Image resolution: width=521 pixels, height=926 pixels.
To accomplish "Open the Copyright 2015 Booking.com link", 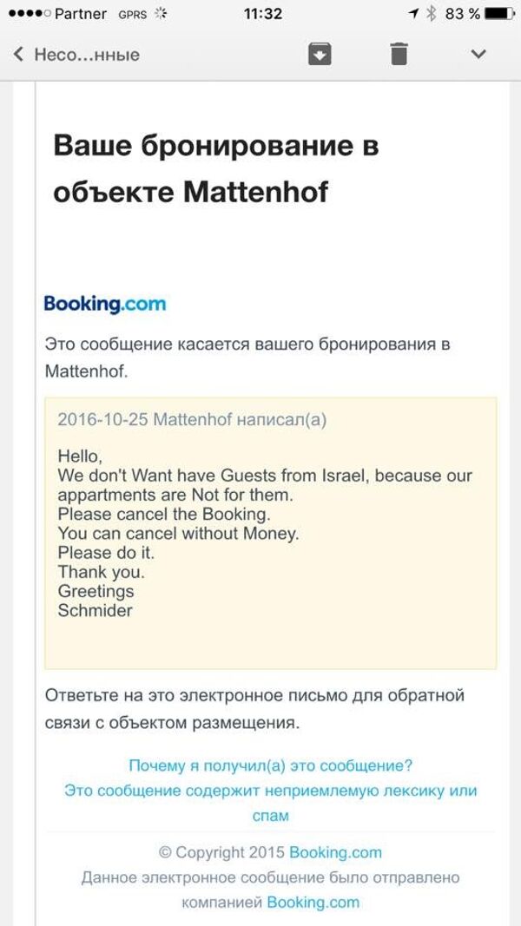I will tap(270, 852).
